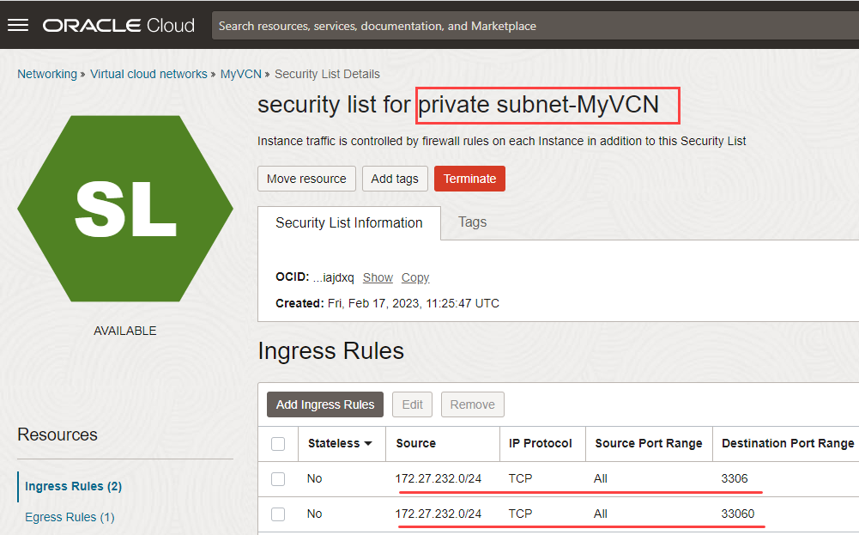Navigate to Networking via breadcrumb

(47, 74)
